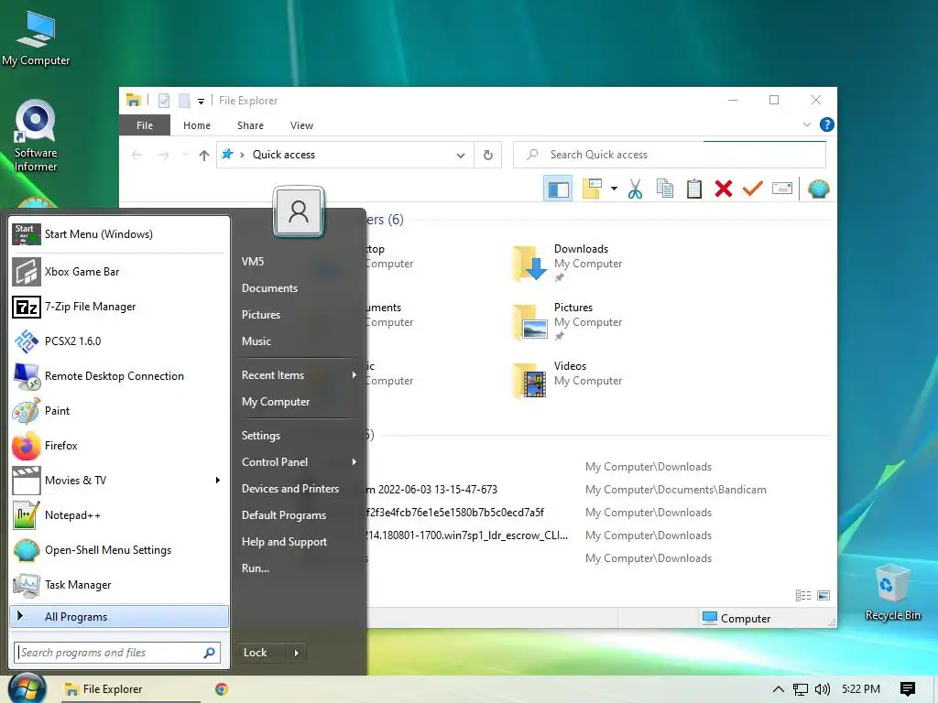
Task: Open the Run... dialog
Action: pos(300,568)
